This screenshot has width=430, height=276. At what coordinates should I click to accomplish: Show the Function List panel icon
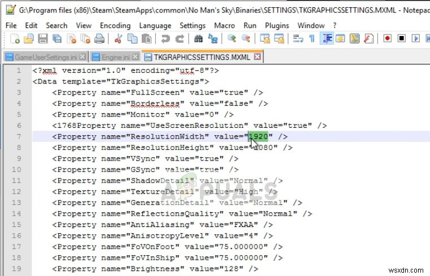tap(368, 38)
